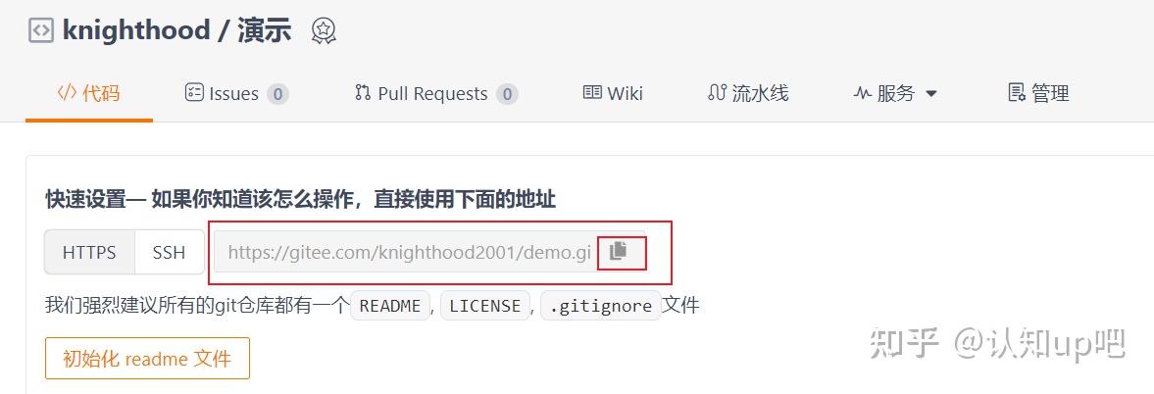The height and width of the screenshot is (394, 1154).
Task: Click the Issues checklist icon
Action: (x=194, y=92)
